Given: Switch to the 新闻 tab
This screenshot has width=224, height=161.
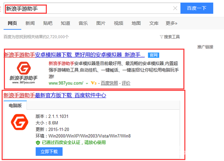Looking at the screenshot, I should [x=30, y=23].
